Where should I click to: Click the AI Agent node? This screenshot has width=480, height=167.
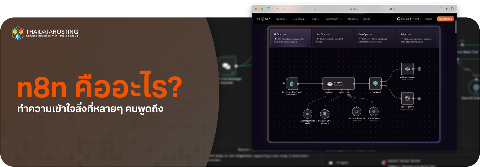[338, 84]
